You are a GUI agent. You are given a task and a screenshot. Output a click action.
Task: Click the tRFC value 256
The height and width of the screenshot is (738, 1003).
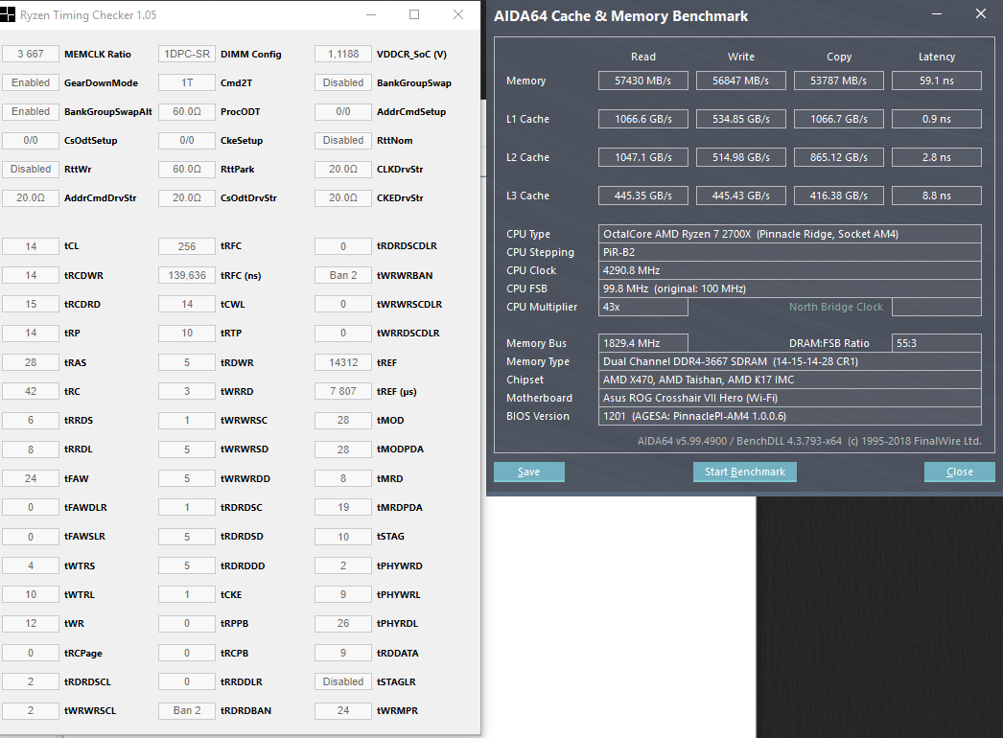click(x=187, y=246)
